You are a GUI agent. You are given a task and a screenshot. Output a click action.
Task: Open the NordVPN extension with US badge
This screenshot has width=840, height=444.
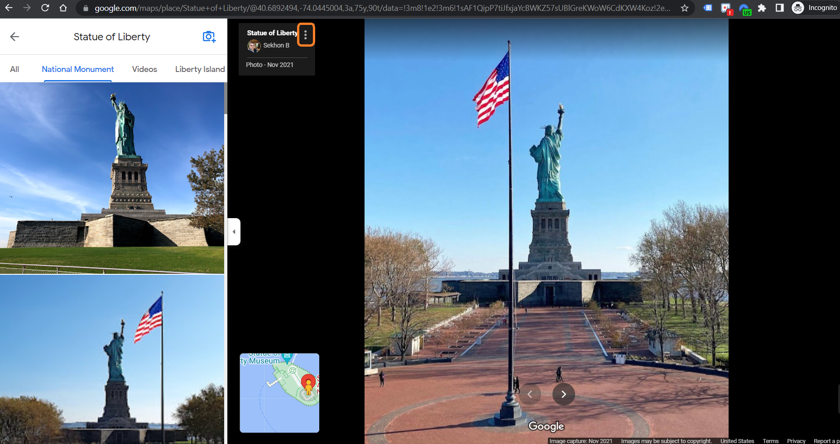(745, 8)
